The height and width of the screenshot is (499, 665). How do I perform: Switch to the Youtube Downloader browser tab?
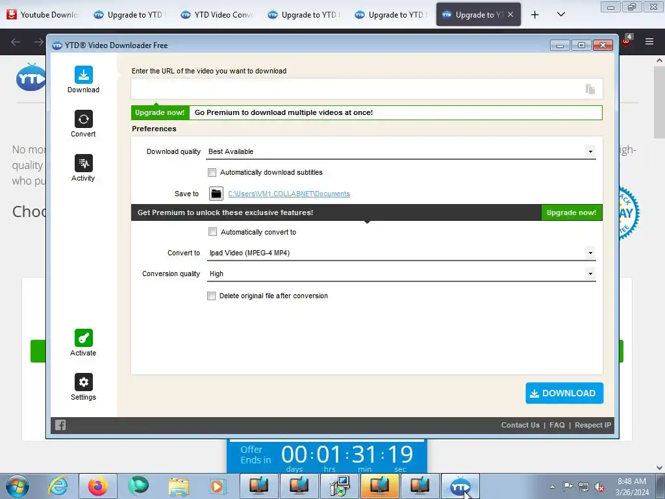(x=43, y=15)
